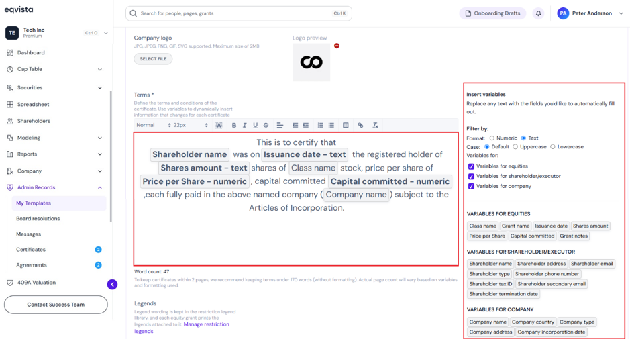Open Peter Anderson account menu arrow
The image size is (630, 339).
click(621, 13)
